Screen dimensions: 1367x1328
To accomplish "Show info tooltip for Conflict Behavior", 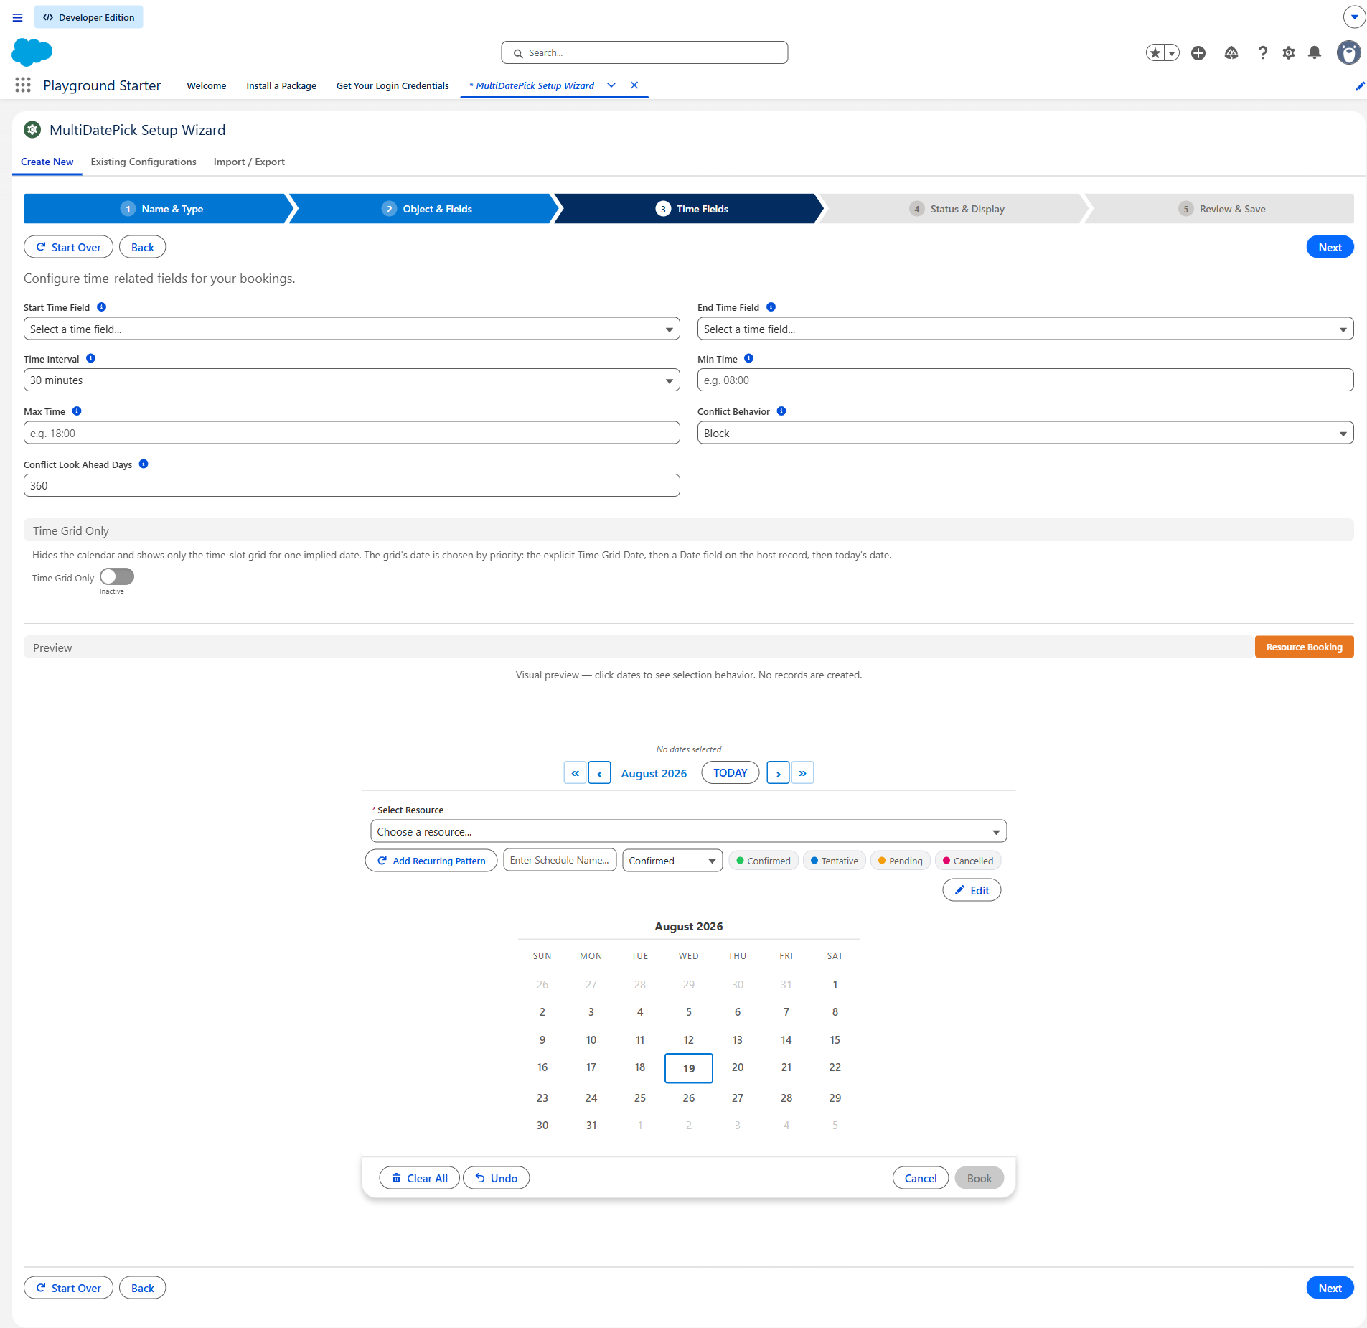I will point(782,411).
